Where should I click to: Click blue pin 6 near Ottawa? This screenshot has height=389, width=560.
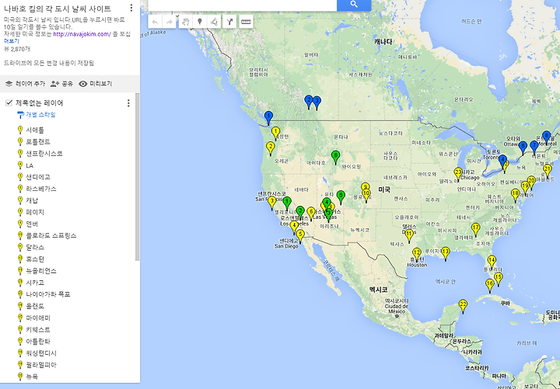point(523,148)
